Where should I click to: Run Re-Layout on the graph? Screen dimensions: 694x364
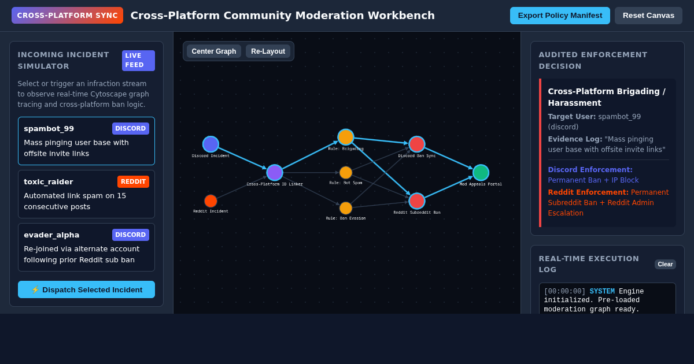268,51
